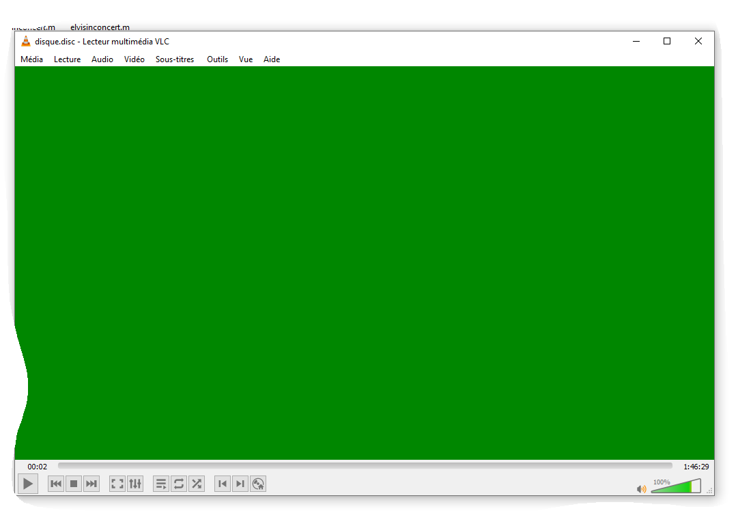The image size is (738, 524).
Task: Seek in the playback progress bar
Action: (365, 466)
